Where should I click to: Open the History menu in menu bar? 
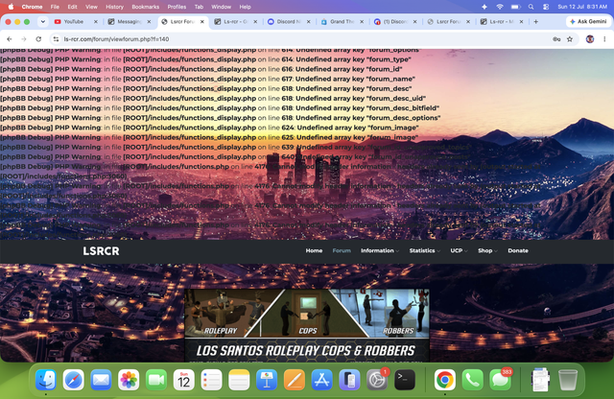(x=114, y=7)
